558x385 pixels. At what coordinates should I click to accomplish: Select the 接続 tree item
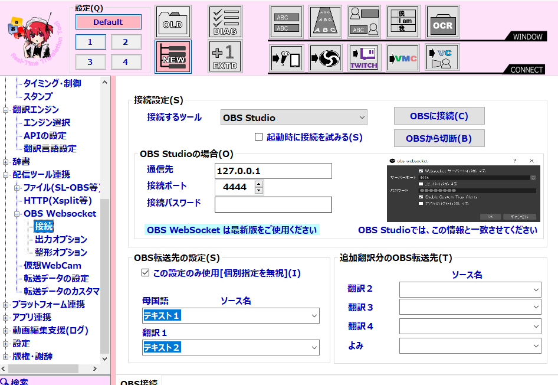(44, 226)
